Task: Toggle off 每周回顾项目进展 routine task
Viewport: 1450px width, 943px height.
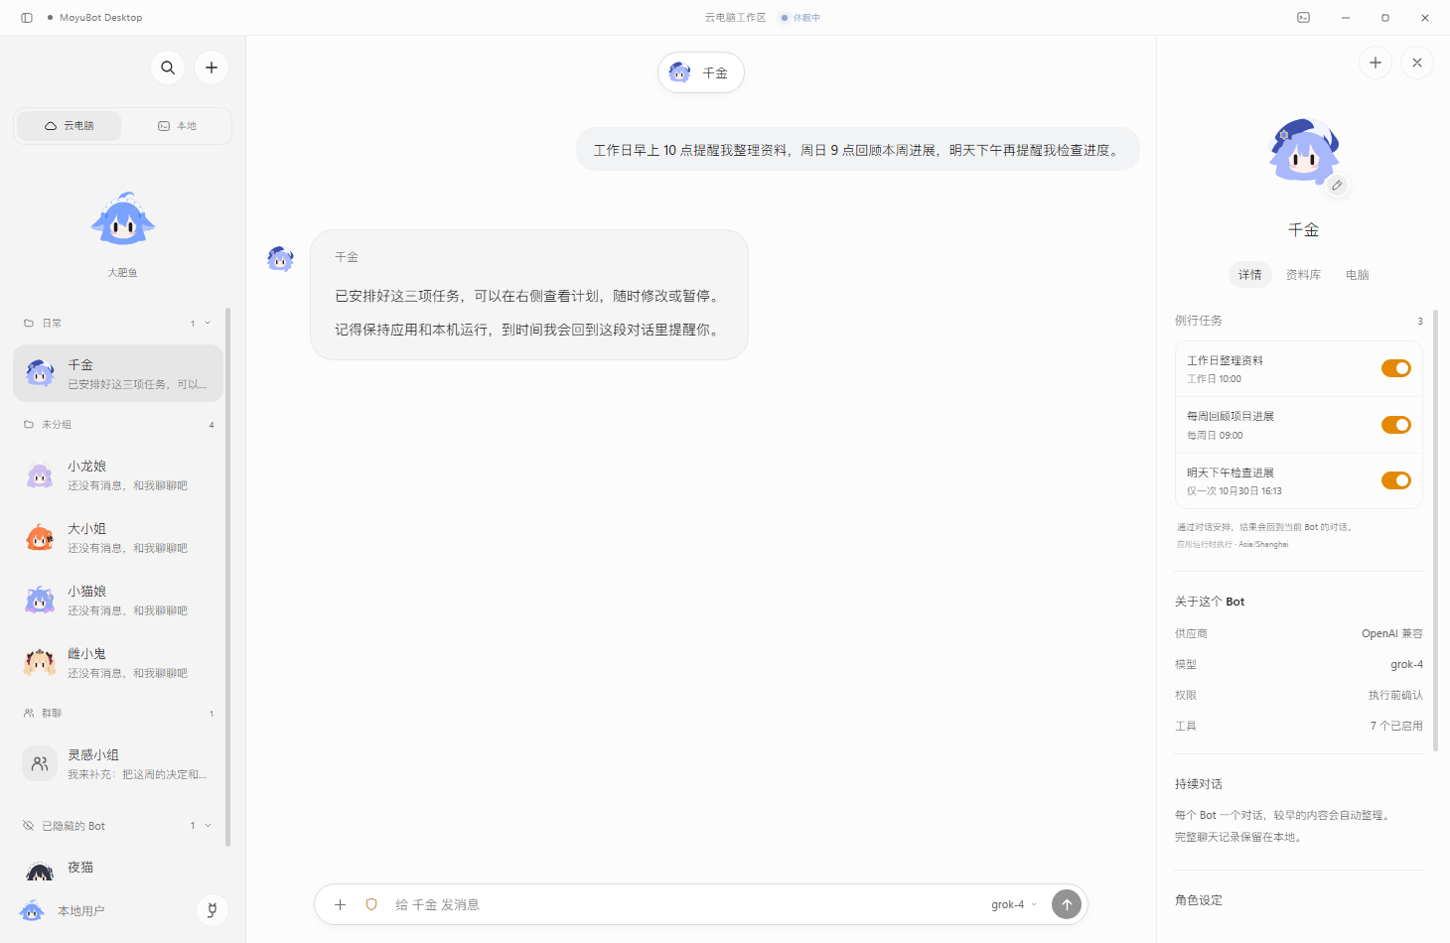Action: pos(1396,425)
